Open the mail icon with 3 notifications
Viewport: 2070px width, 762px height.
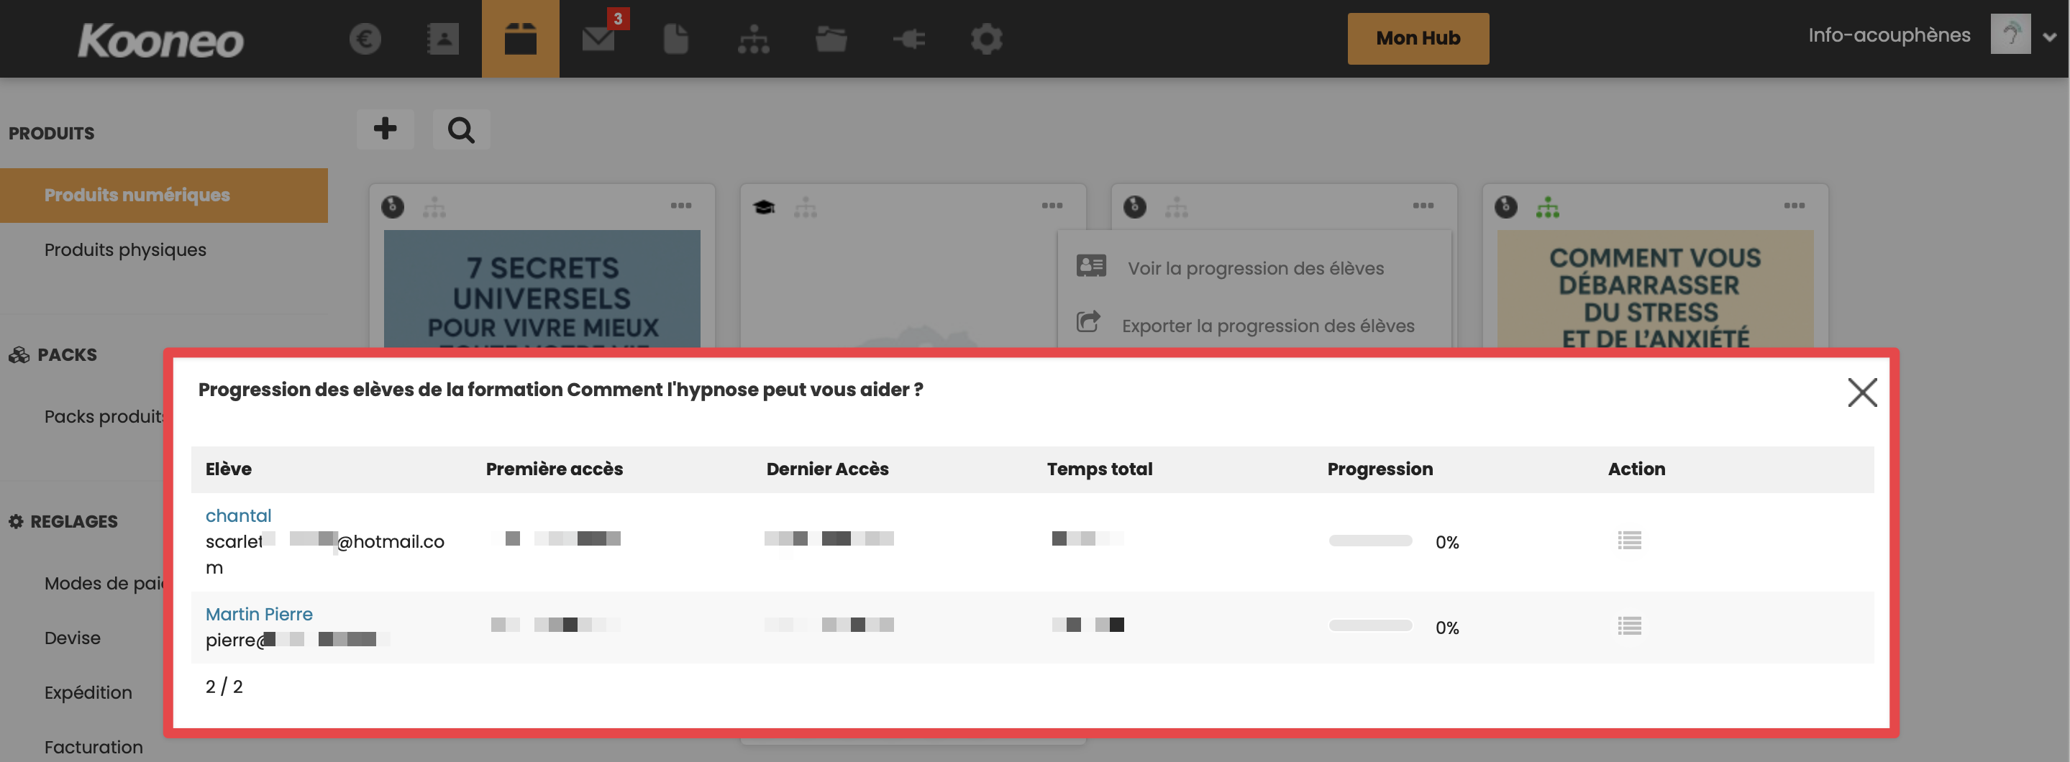click(598, 39)
